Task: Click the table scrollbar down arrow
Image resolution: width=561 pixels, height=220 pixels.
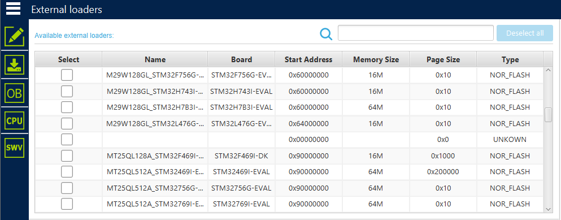Action: coord(548,209)
